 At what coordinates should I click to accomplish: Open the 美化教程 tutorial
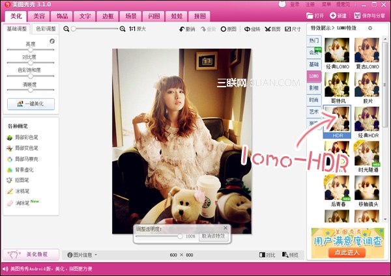[x=31, y=255]
